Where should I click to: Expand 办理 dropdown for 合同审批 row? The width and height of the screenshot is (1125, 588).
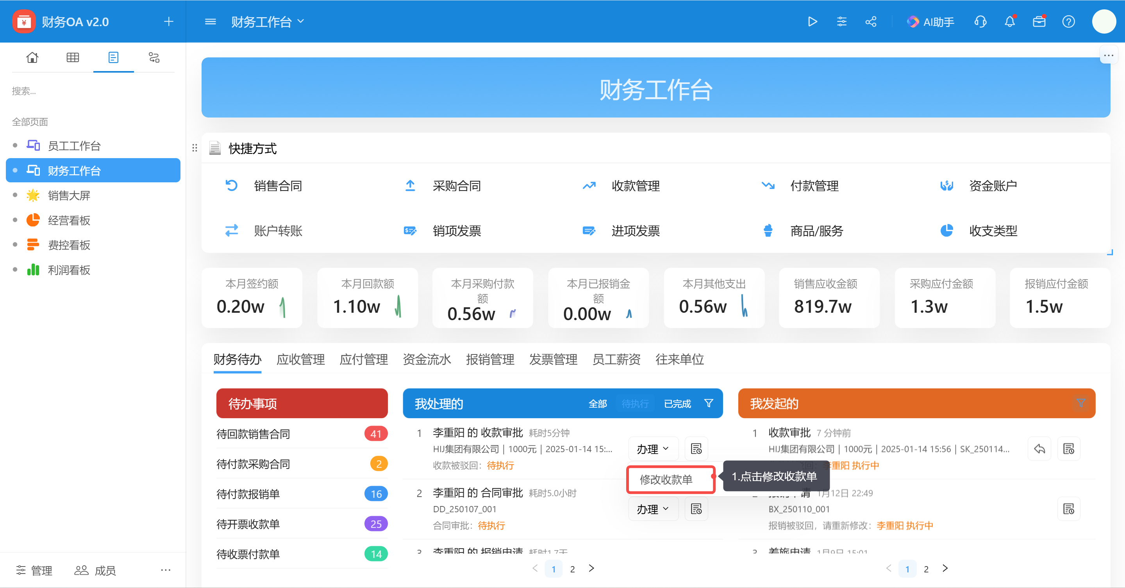coord(653,509)
